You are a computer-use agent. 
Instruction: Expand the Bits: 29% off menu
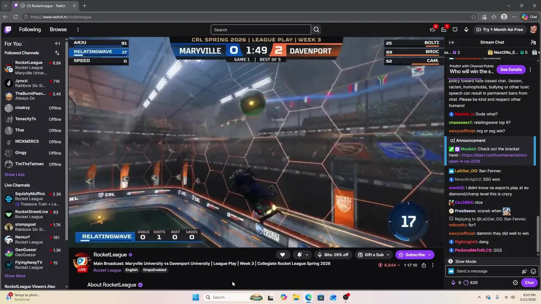pyautogui.click(x=333, y=255)
